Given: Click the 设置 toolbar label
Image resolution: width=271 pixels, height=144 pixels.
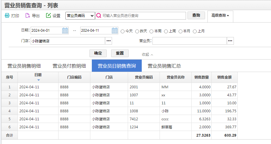Looking at the screenshot, I should [56, 16].
